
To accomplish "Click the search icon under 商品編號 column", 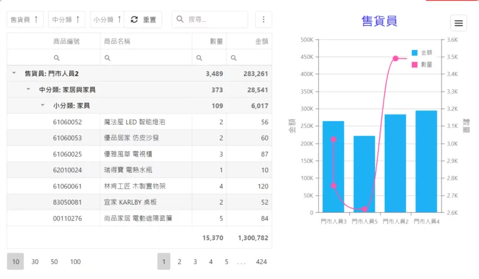I will [x=57, y=57].
